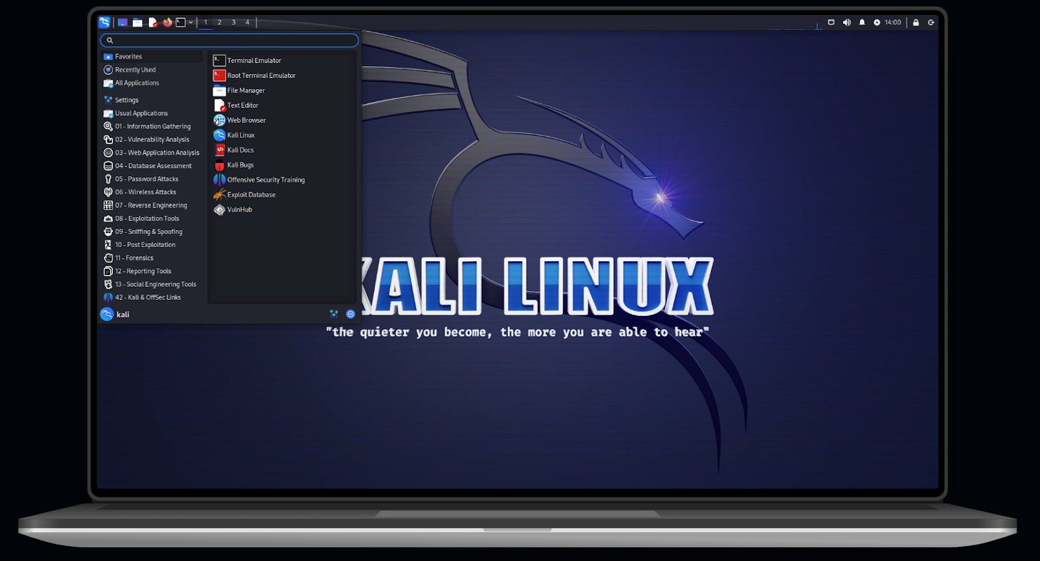The height and width of the screenshot is (561, 1040).
Task: Open 11 - Forensics category
Action: pyautogui.click(x=152, y=258)
